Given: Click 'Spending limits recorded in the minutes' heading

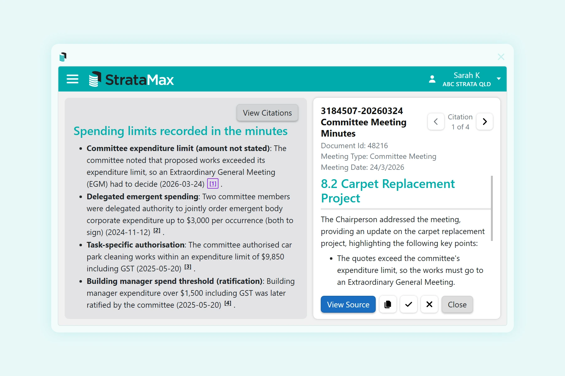Looking at the screenshot, I should coord(180,131).
